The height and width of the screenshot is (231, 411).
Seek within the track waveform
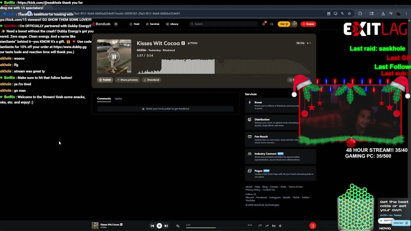[223, 66]
